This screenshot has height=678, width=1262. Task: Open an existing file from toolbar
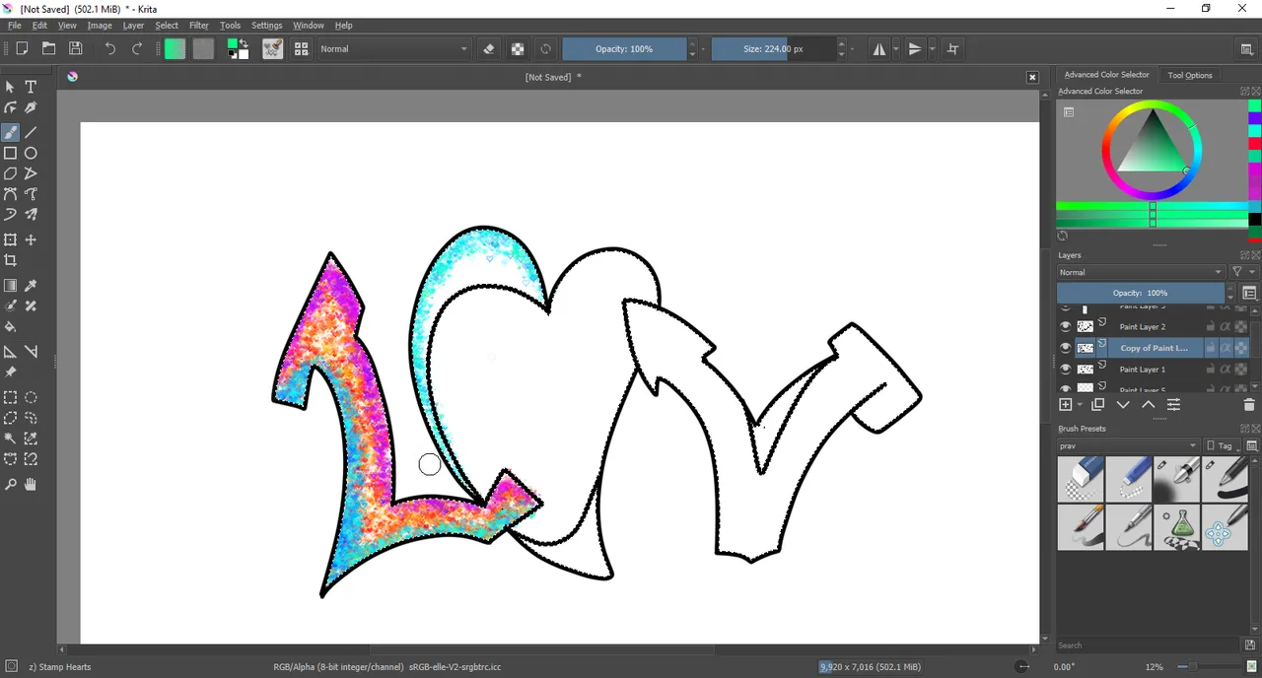[48, 48]
